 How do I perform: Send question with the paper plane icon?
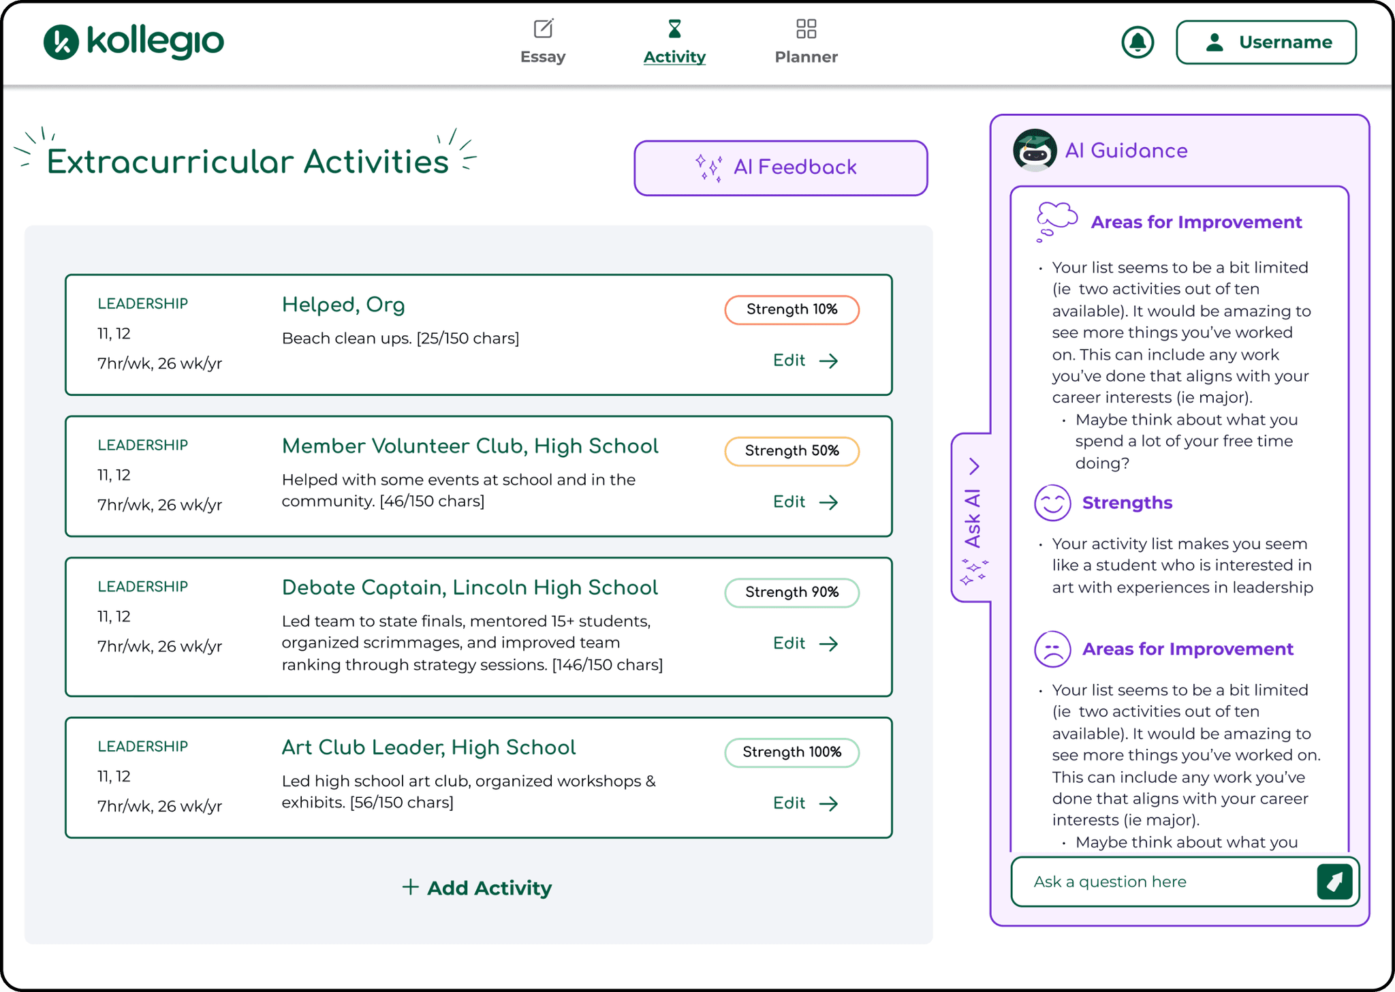[x=1334, y=882]
